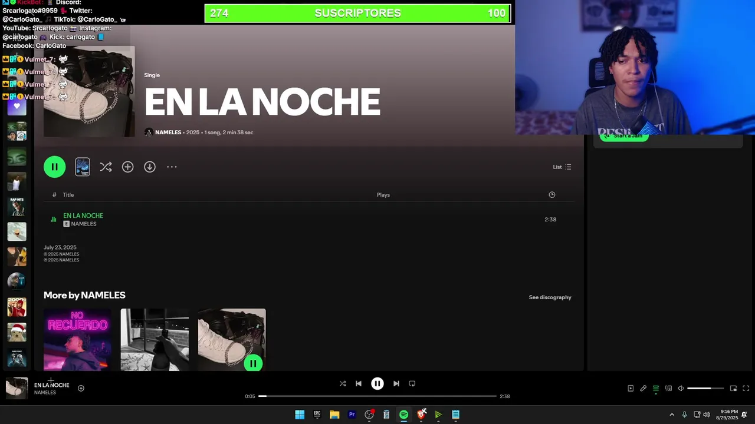Viewport: 755px width, 424px height.
Task: Adjust the Spotify volume slider
Action: pyautogui.click(x=706, y=388)
